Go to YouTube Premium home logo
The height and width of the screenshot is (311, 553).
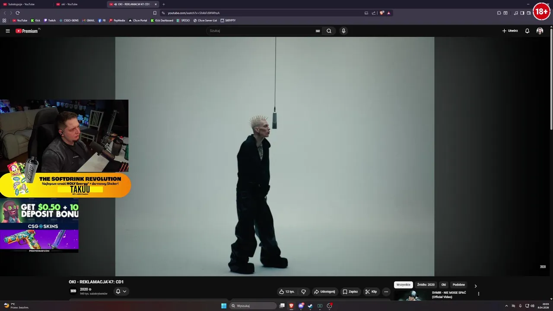(x=27, y=31)
